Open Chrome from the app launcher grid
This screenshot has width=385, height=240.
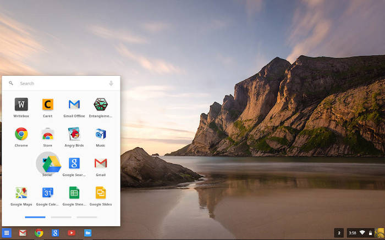(21, 133)
